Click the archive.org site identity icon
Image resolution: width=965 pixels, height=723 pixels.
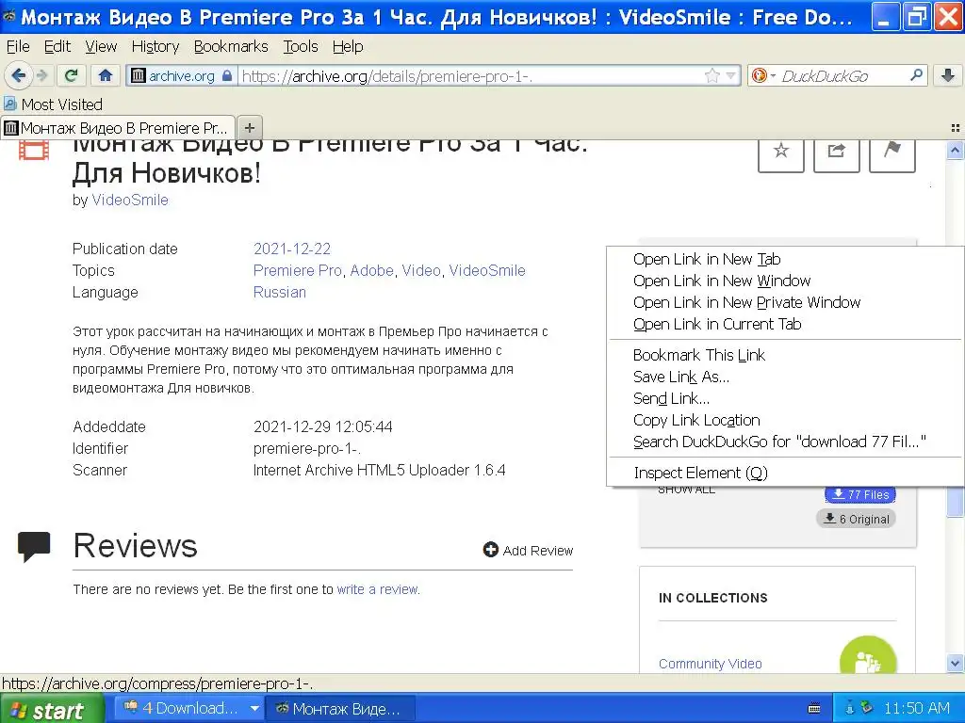(x=139, y=75)
